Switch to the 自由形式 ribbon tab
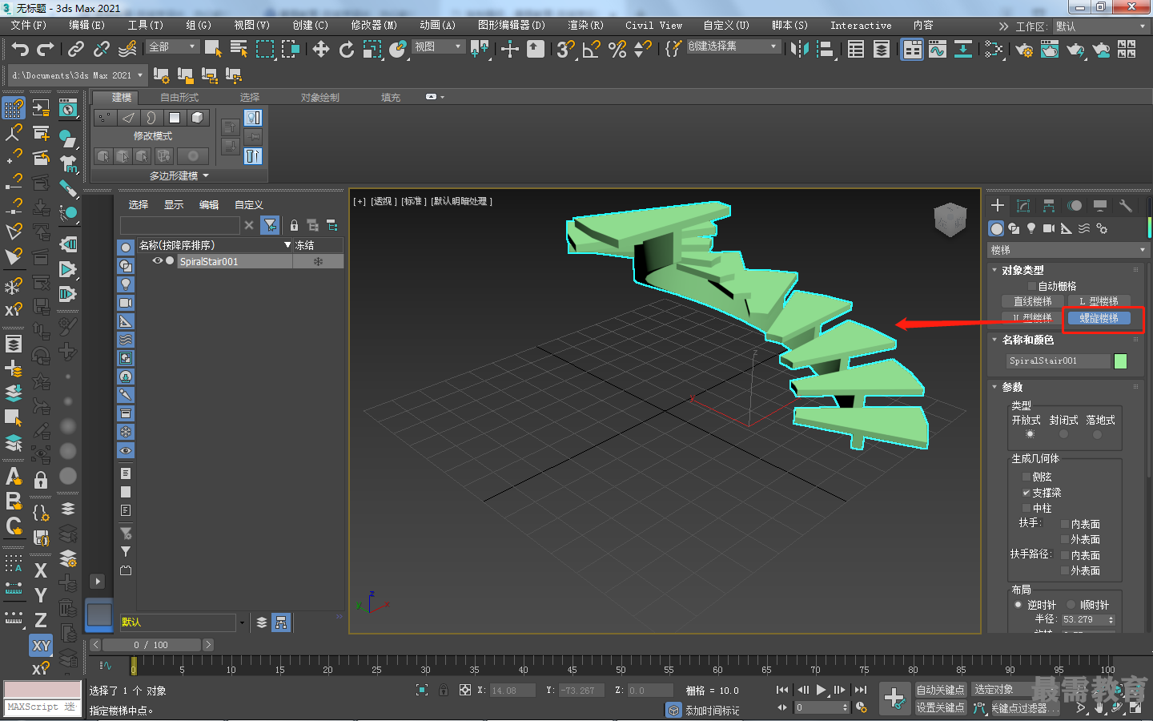Image resolution: width=1153 pixels, height=721 pixels. (179, 97)
